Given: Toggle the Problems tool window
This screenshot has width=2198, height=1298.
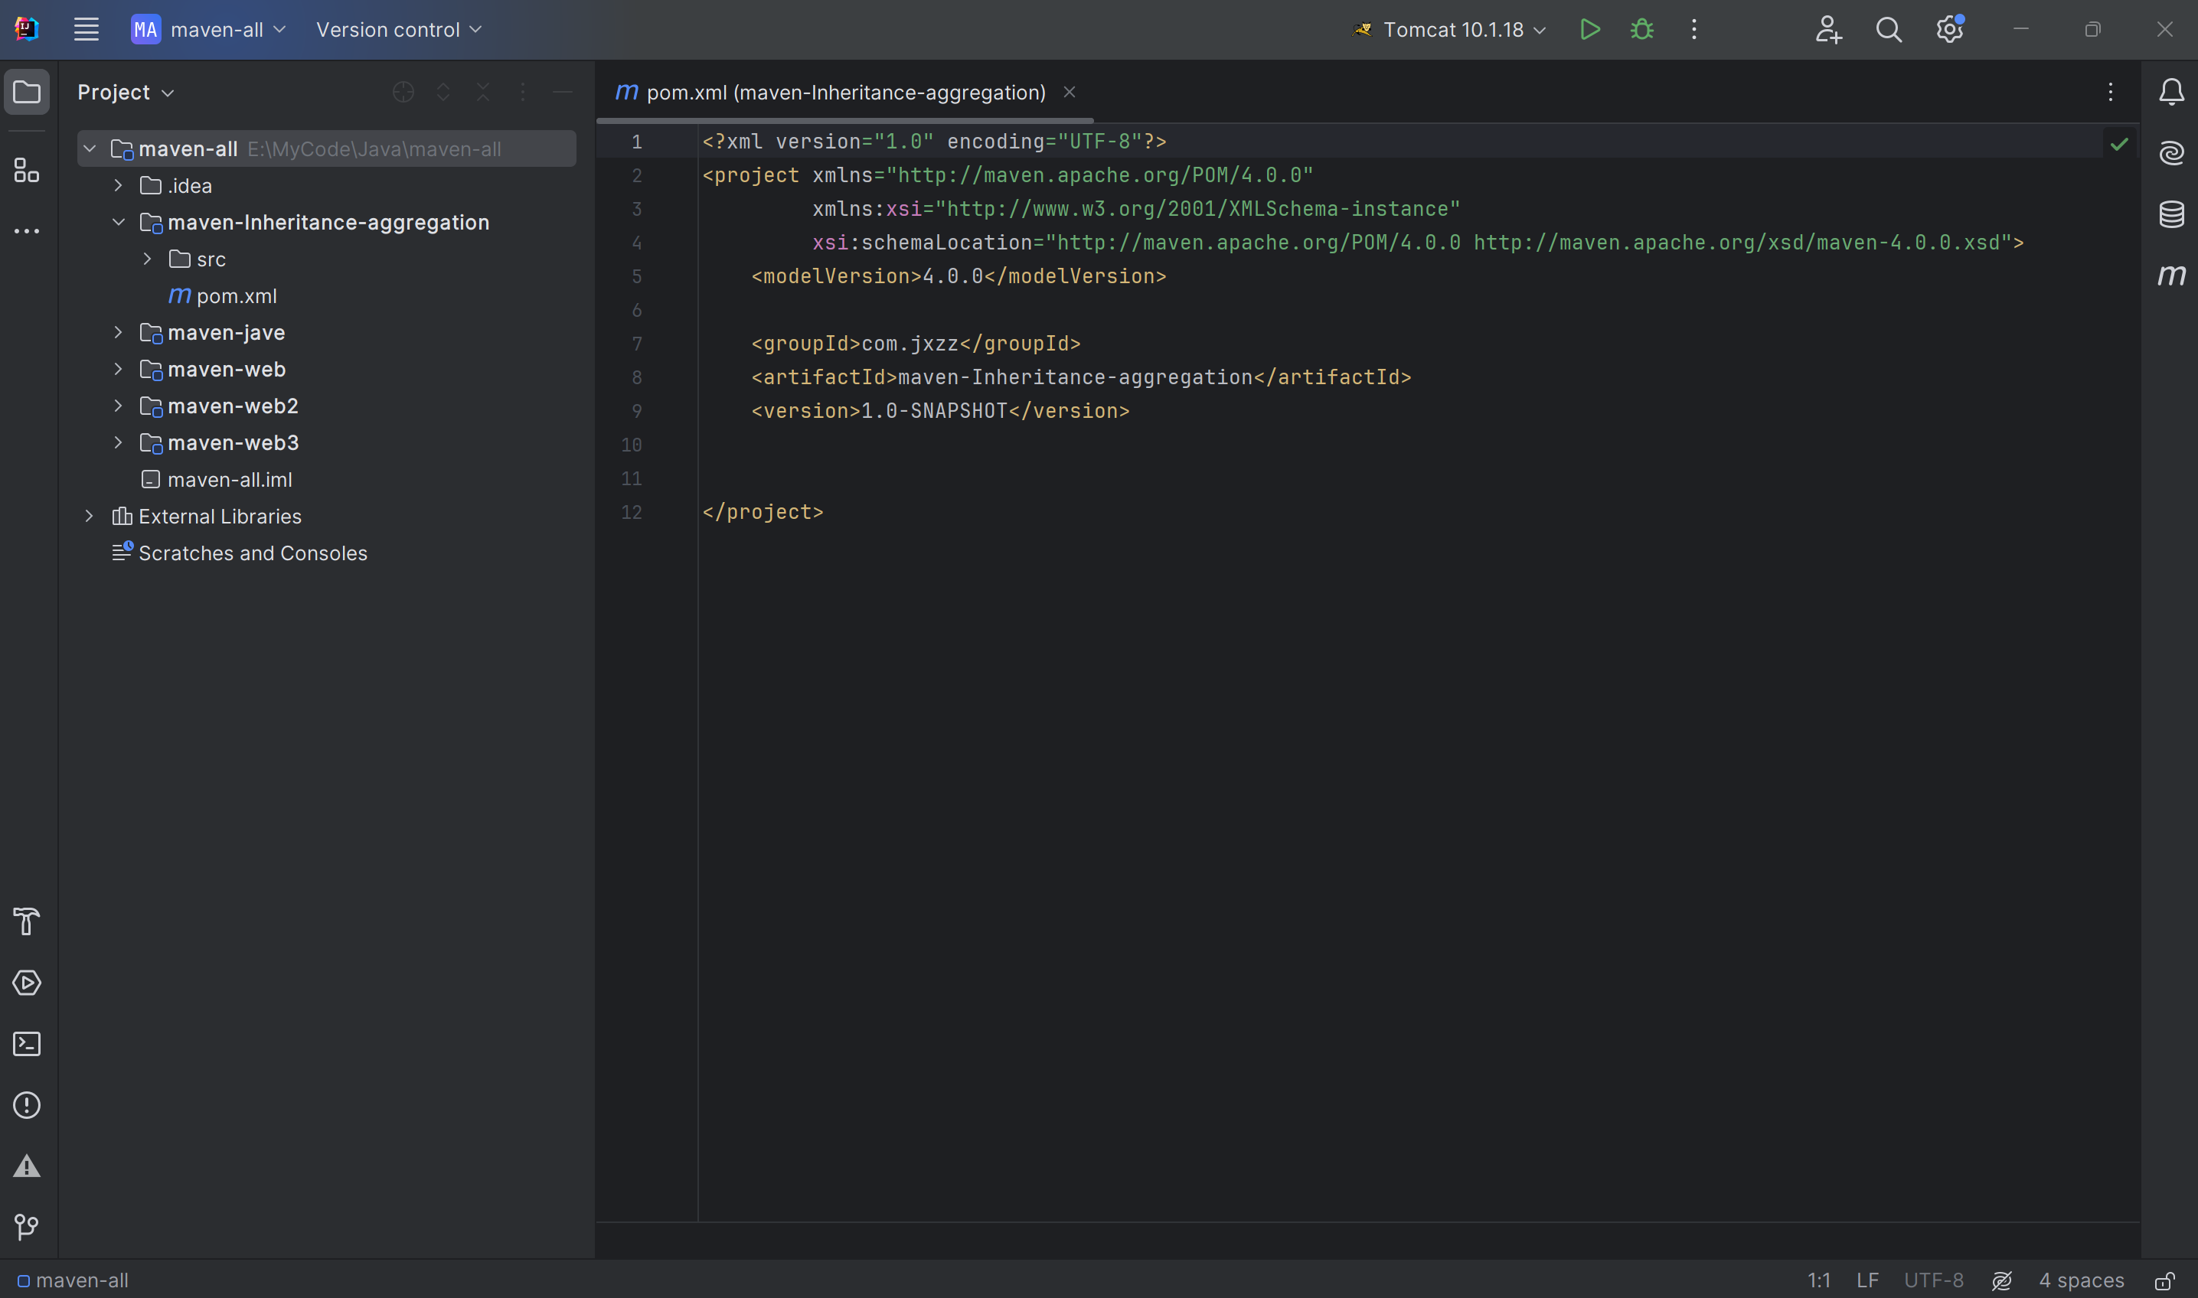Looking at the screenshot, I should 27,1106.
